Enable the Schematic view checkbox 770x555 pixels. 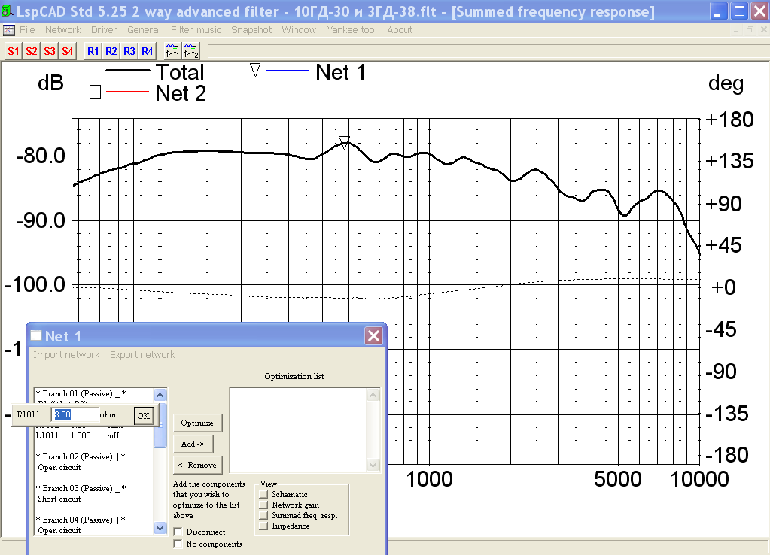[263, 494]
